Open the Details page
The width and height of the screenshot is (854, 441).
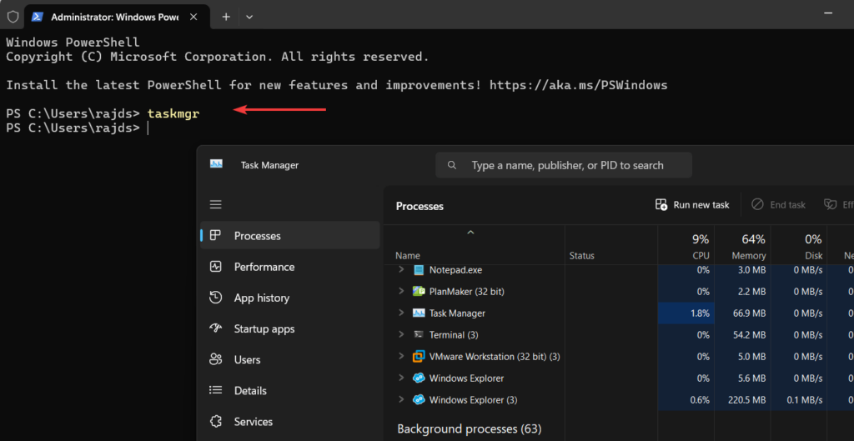click(x=250, y=390)
